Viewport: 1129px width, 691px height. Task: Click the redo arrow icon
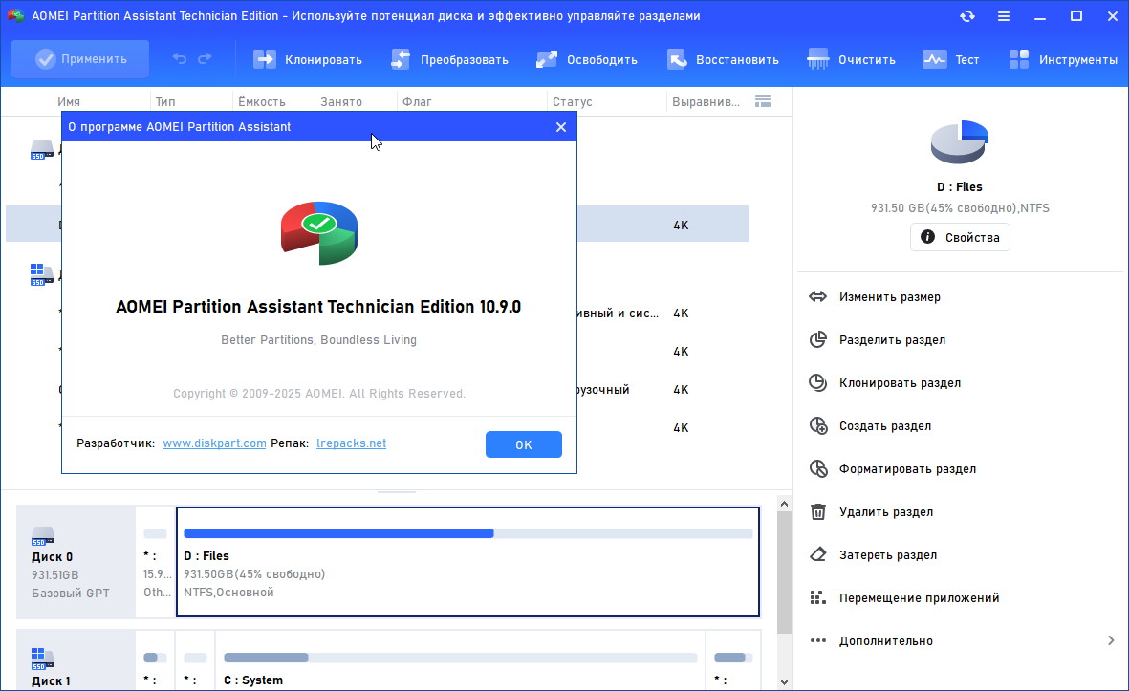[206, 59]
